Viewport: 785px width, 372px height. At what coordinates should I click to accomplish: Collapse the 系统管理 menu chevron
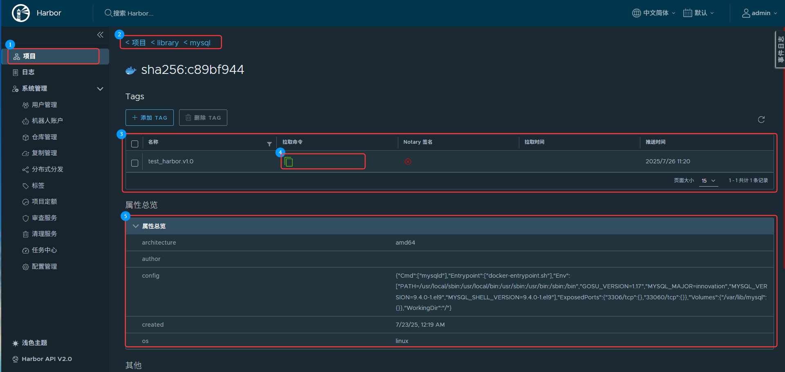100,89
